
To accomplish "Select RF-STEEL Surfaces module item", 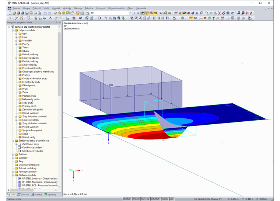I will pyautogui.click(x=40, y=179).
